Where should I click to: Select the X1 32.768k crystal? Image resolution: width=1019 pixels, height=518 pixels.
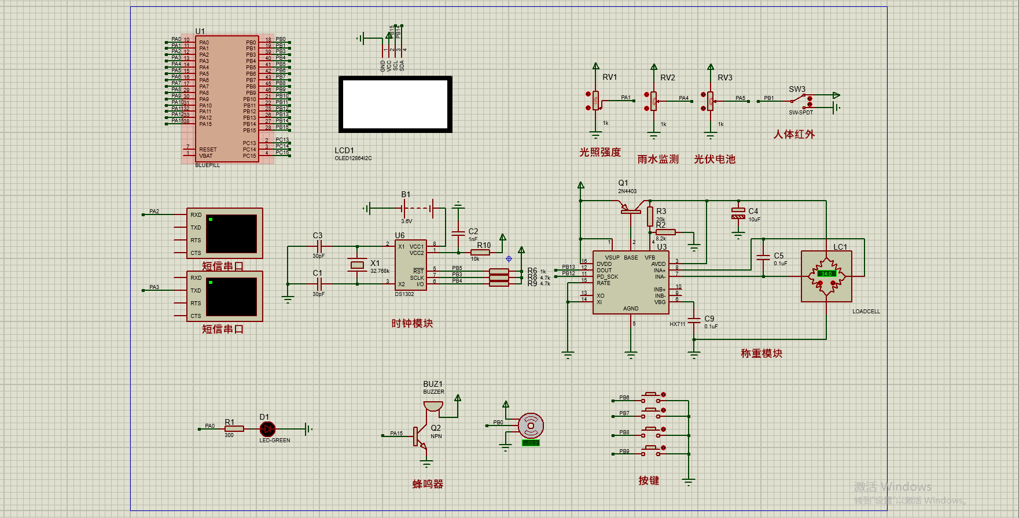coord(358,265)
